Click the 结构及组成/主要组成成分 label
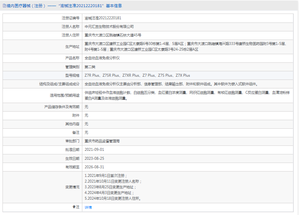 tap(59, 84)
